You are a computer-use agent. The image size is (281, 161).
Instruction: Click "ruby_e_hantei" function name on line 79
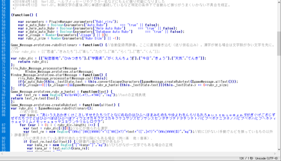(64, 92)
